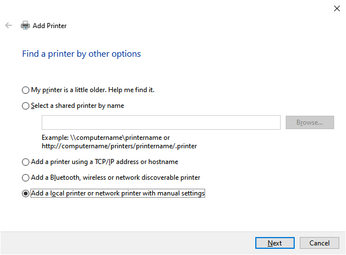Click the printer icon beside Add Printer
Viewport: 346px width, 255px height.
[x=25, y=25]
